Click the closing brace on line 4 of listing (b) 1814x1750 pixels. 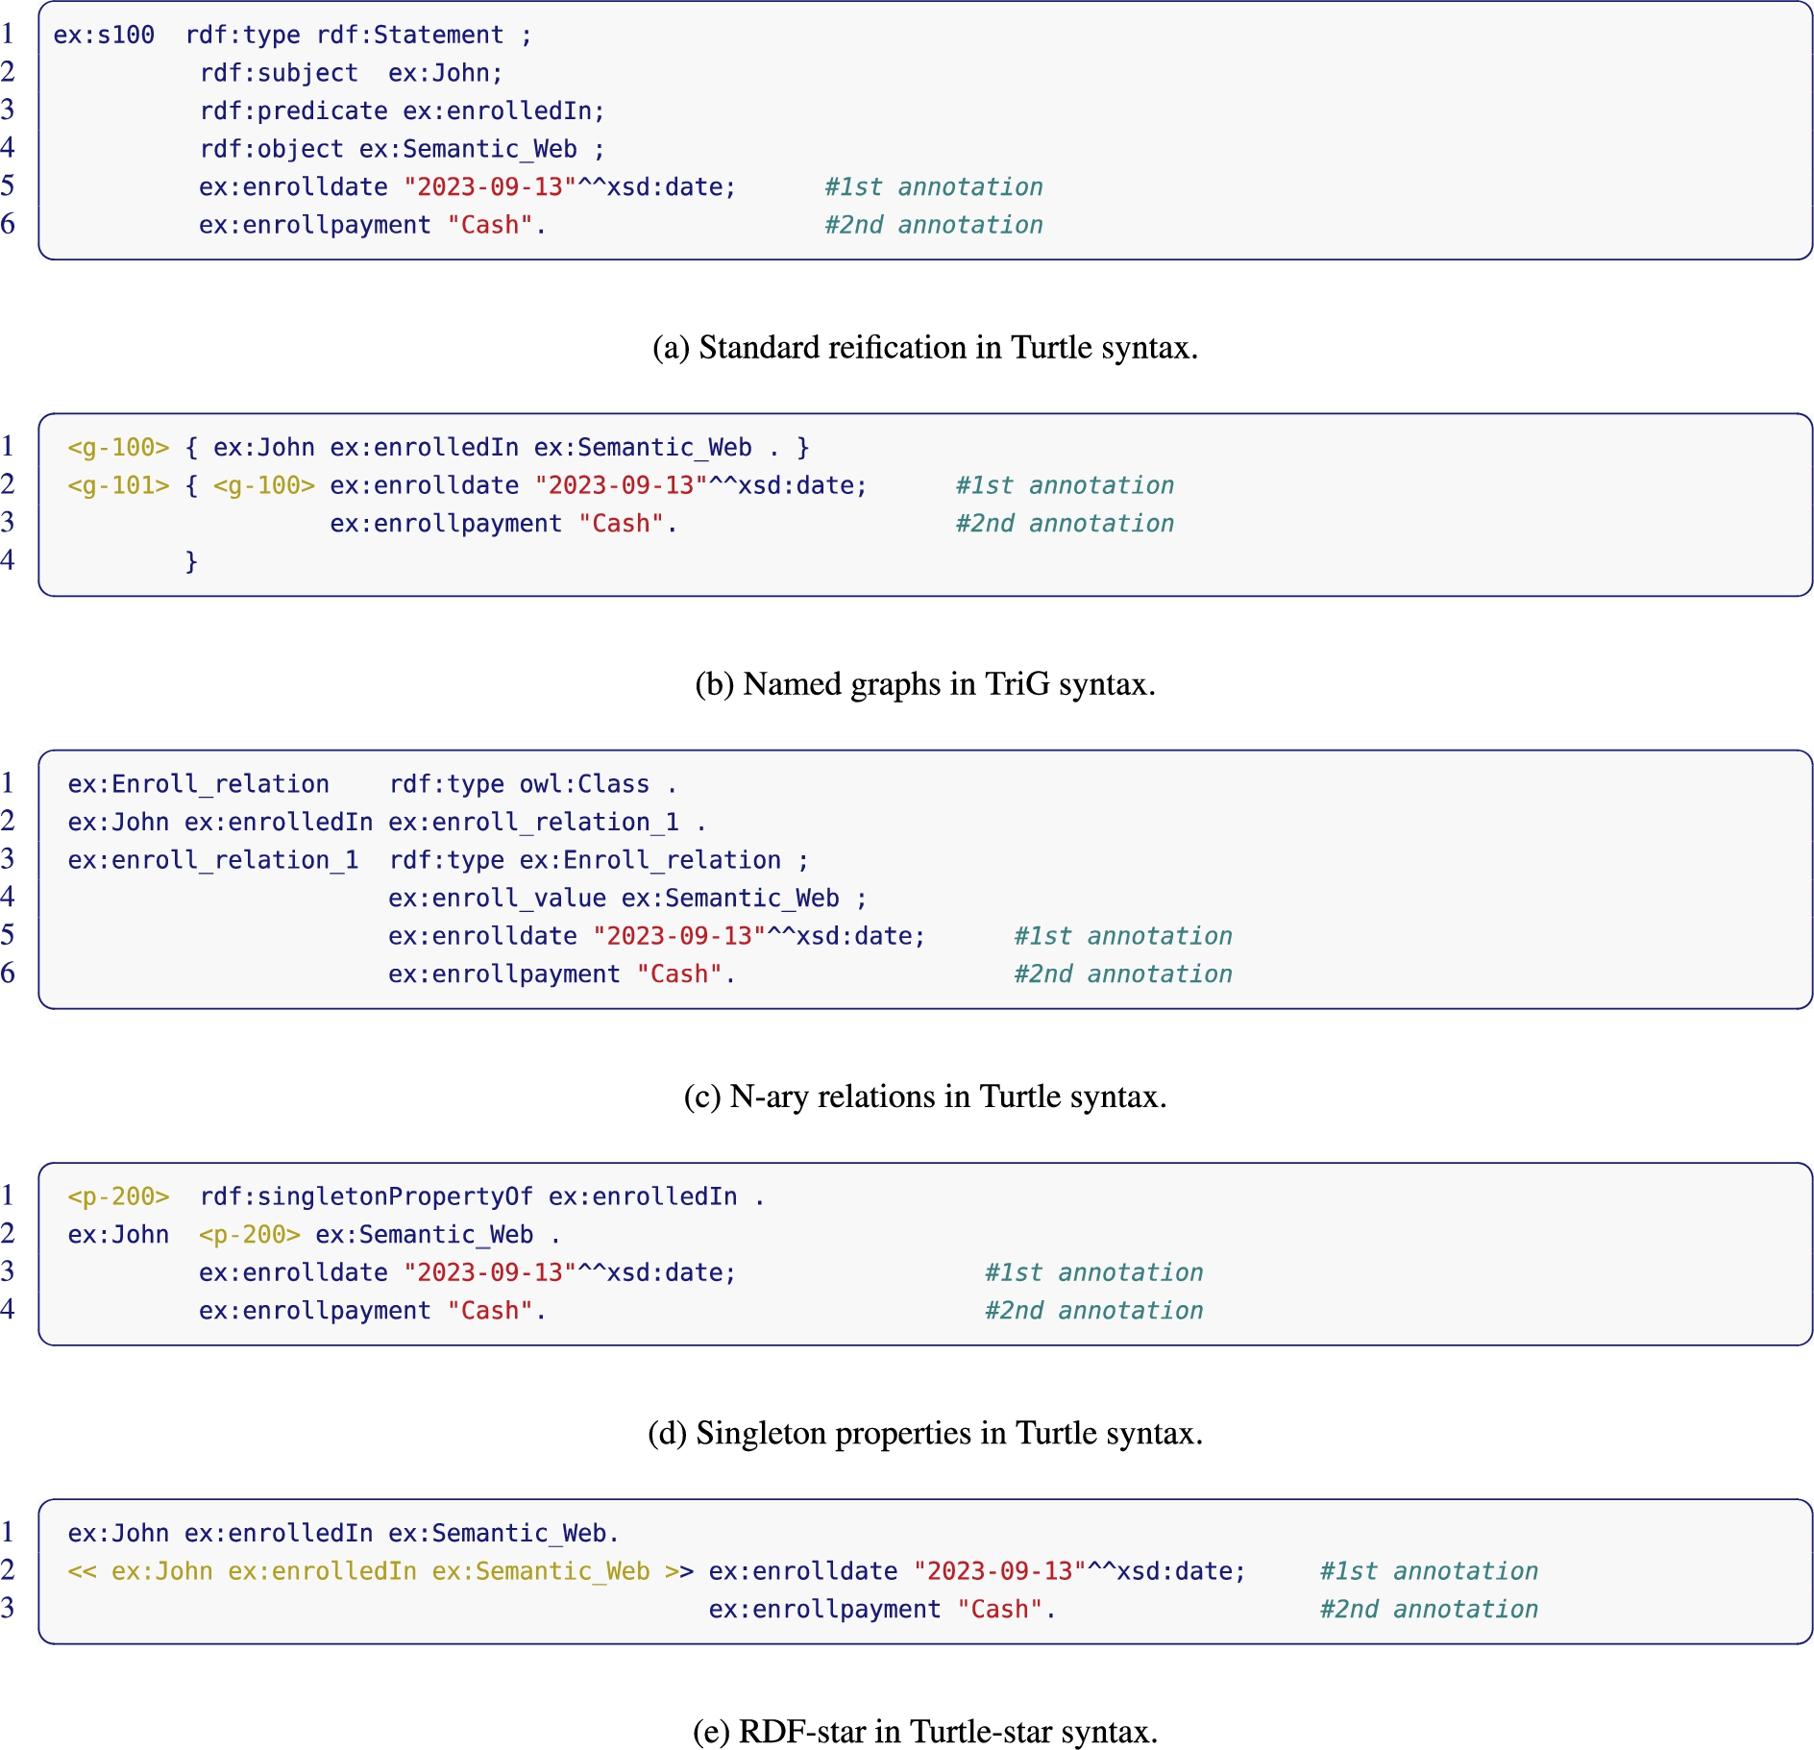[191, 561]
